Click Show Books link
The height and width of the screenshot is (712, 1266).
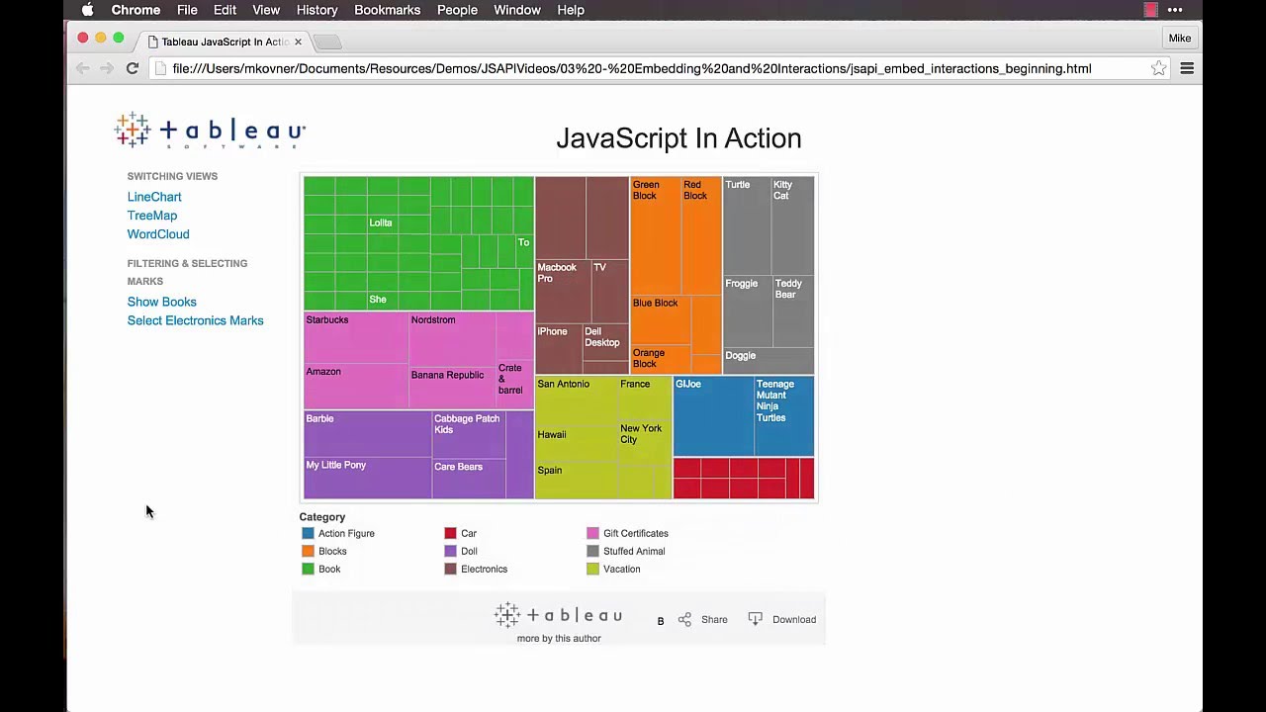pyautogui.click(x=162, y=302)
